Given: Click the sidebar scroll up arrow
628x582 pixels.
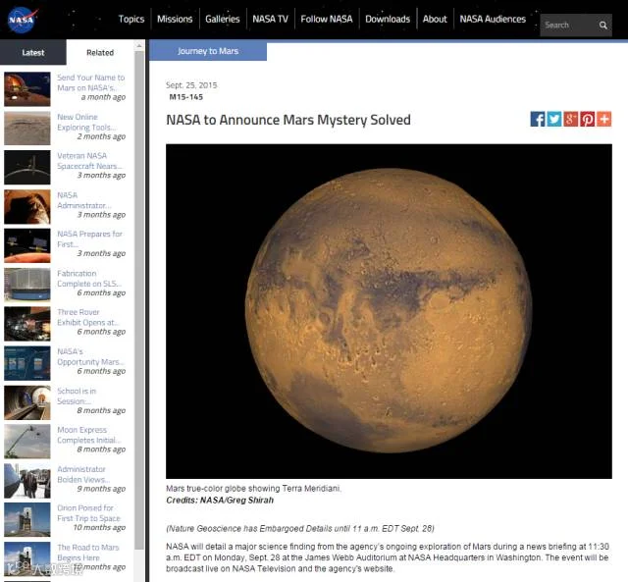Looking at the screenshot, I should tap(139, 46).
